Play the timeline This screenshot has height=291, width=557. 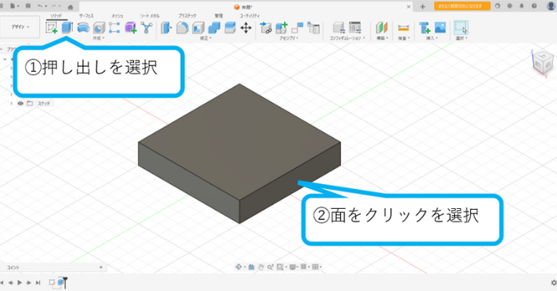[19, 282]
